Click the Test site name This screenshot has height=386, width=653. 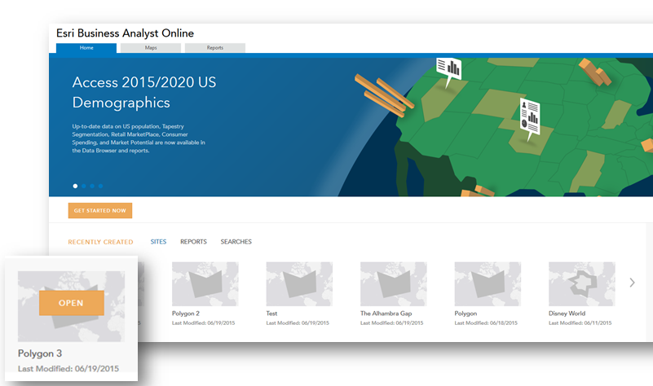271,314
